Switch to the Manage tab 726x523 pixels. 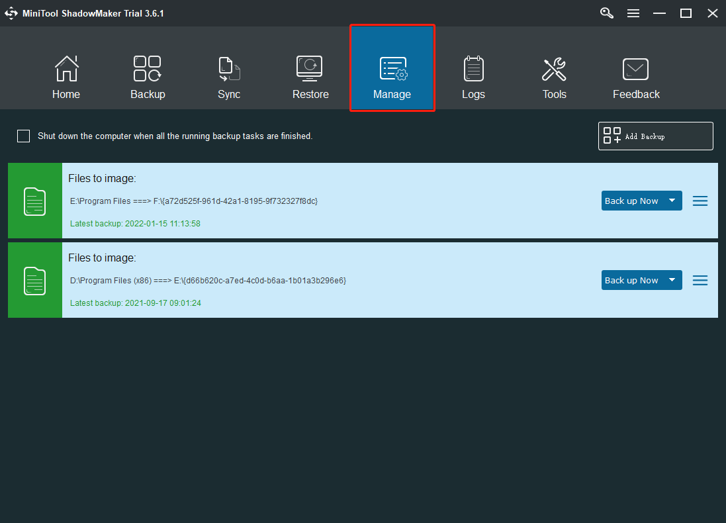tap(392, 68)
